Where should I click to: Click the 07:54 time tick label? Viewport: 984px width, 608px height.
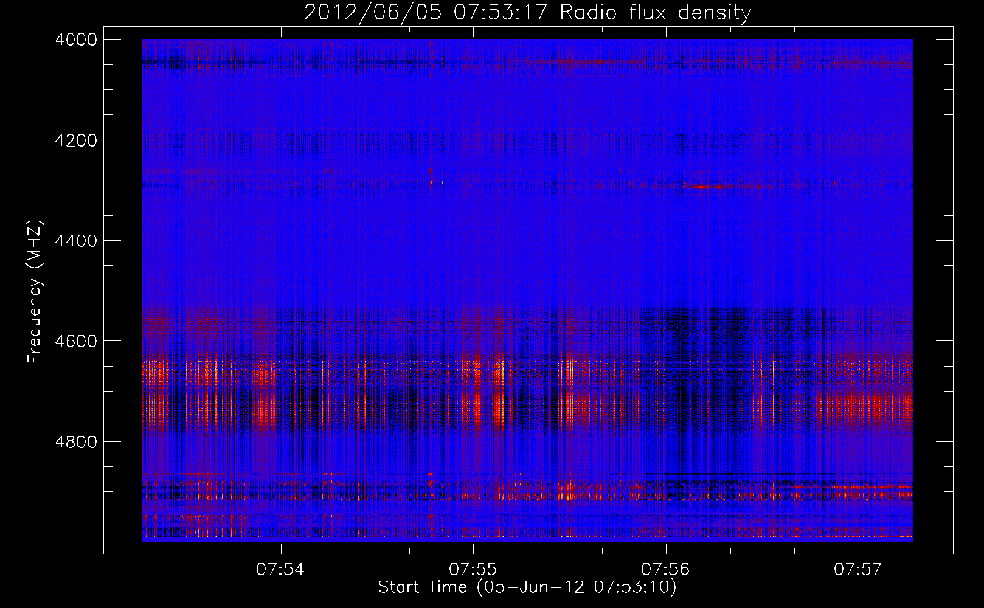(x=280, y=569)
